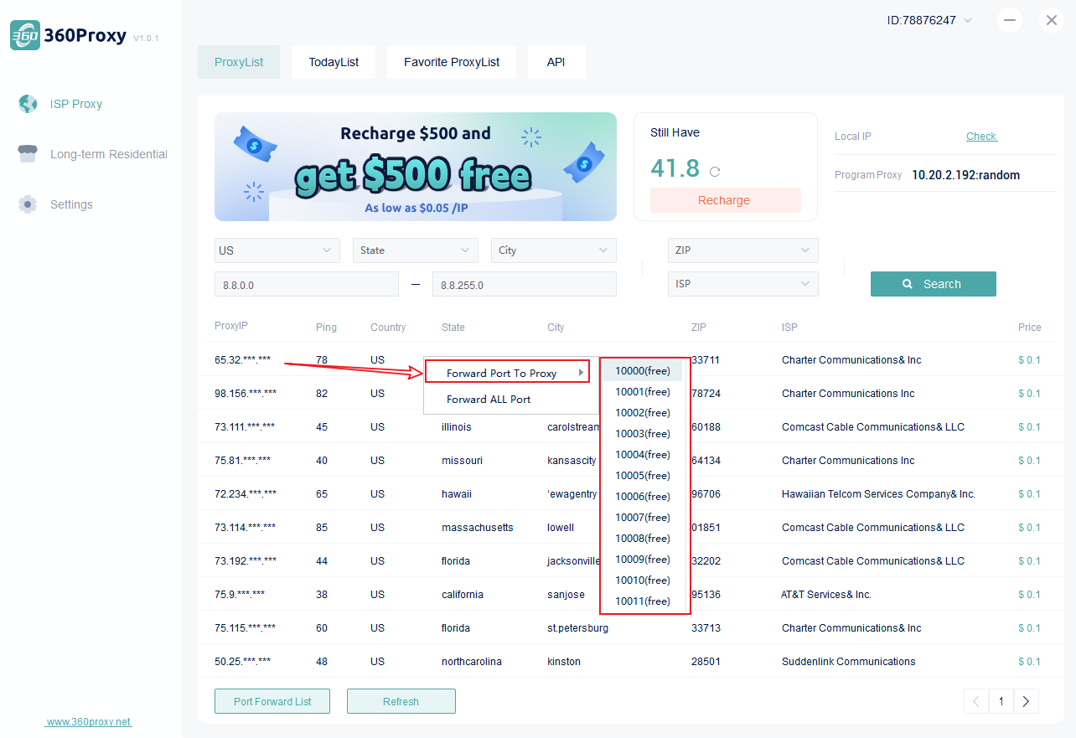This screenshot has height=738, width=1076.
Task: Sort by the Ping column header
Action: coord(326,328)
